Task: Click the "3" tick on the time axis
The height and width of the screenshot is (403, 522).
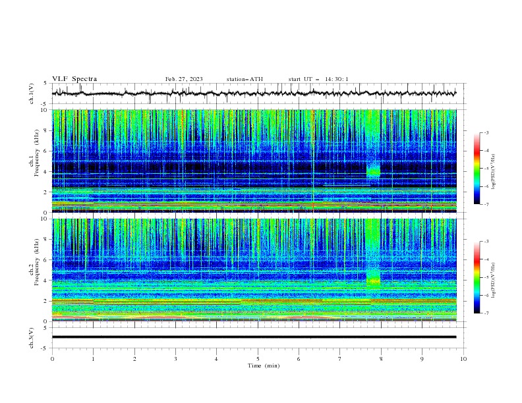Action: coord(175,359)
